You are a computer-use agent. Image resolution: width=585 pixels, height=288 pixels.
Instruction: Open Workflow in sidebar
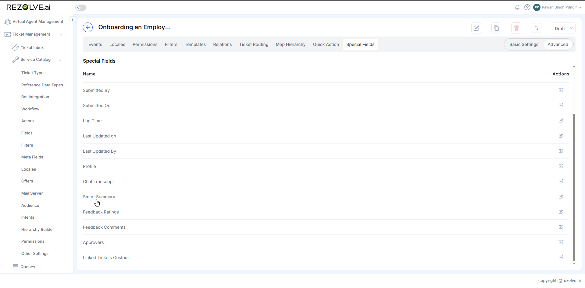pos(30,109)
